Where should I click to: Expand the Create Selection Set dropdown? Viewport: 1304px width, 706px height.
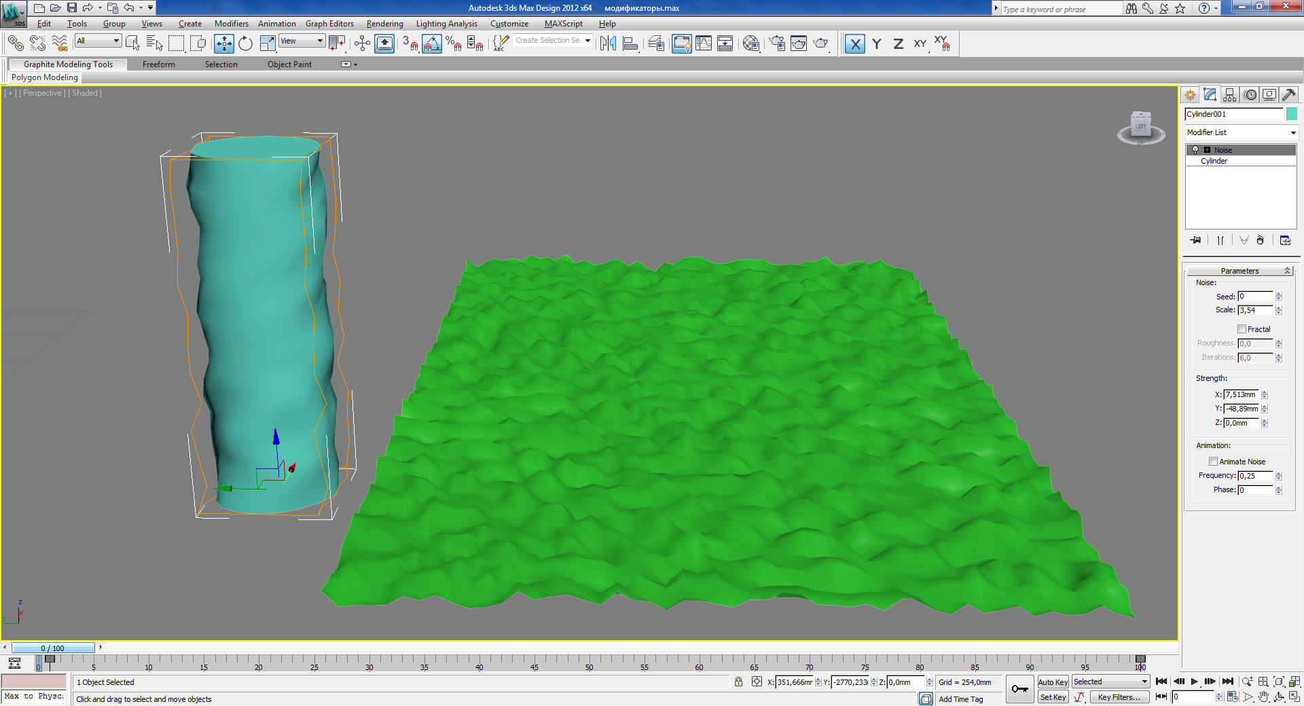coord(587,41)
